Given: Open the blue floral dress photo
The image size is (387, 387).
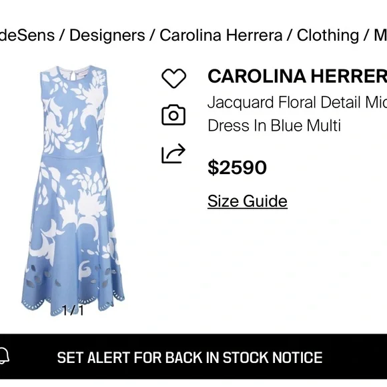Looking at the screenshot, I should point(73,191).
